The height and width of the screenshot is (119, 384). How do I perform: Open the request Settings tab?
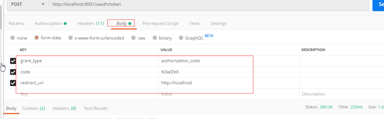pos(218,24)
